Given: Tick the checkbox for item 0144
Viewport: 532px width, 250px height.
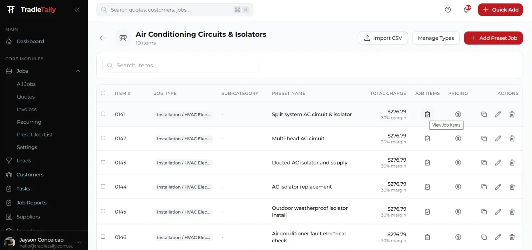Looking at the screenshot, I should pyautogui.click(x=103, y=187).
